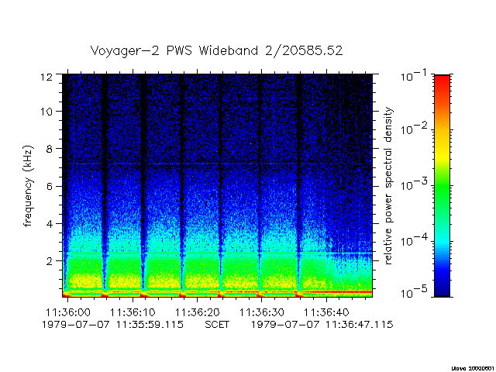Click the colorbar '10^-5' label
Image resolution: width=496 pixels, height=372 pixels.
click(x=413, y=292)
